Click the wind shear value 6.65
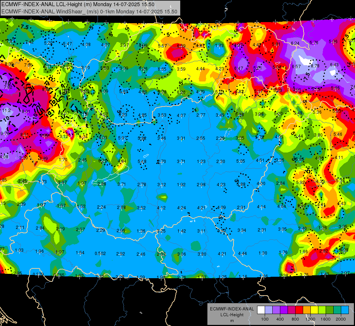The height and width of the screenshot is (326, 355). point(162,69)
